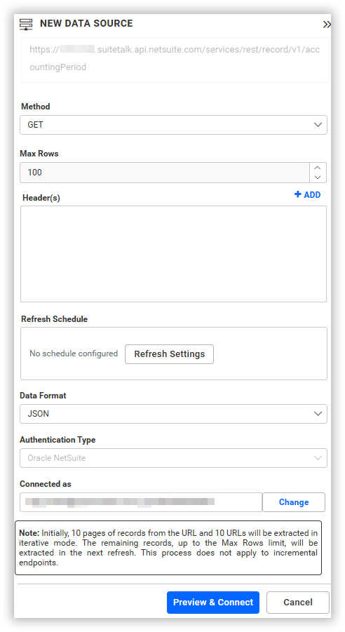Expand the Data Format JSON dropdown
345x632 pixels.
[173, 414]
